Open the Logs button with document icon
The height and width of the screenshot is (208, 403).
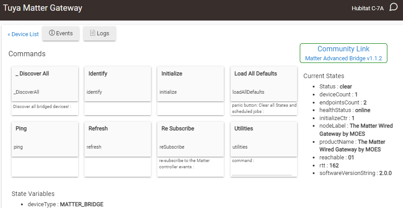pos(100,33)
